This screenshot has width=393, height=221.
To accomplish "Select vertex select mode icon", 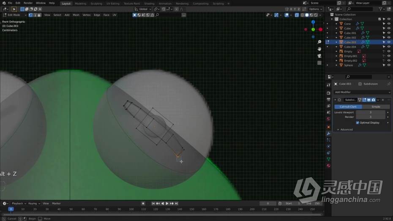I will point(30,15).
